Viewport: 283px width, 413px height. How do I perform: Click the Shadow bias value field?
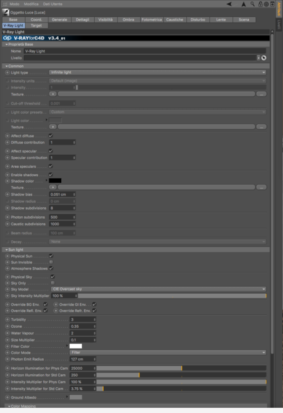point(63,194)
